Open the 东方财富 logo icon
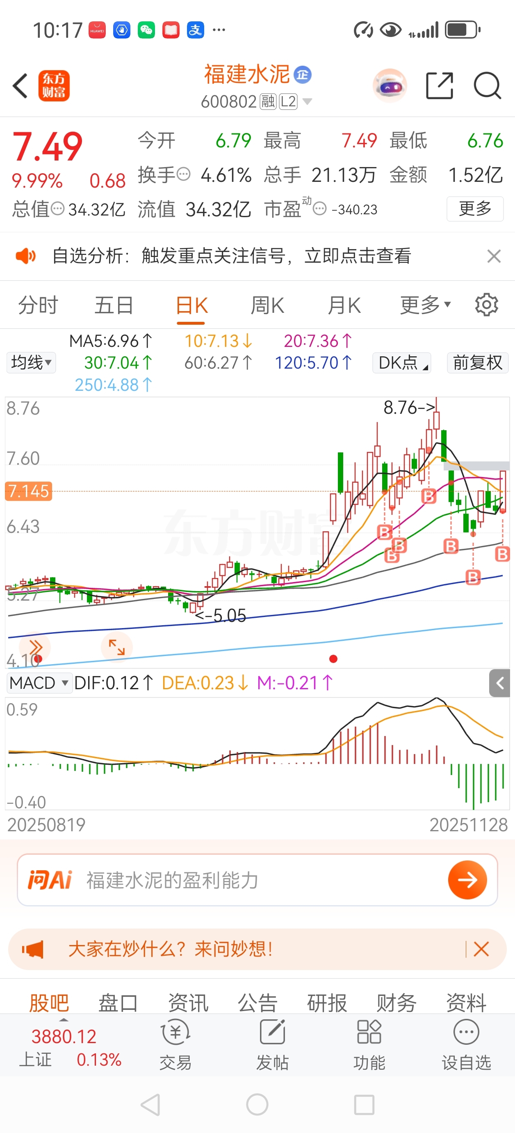The height and width of the screenshot is (1133, 515). tap(54, 85)
